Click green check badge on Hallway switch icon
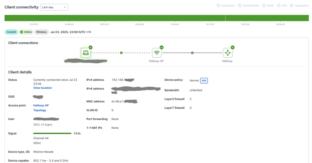The height and width of the screenshot is (163, 312). point(232,47)
